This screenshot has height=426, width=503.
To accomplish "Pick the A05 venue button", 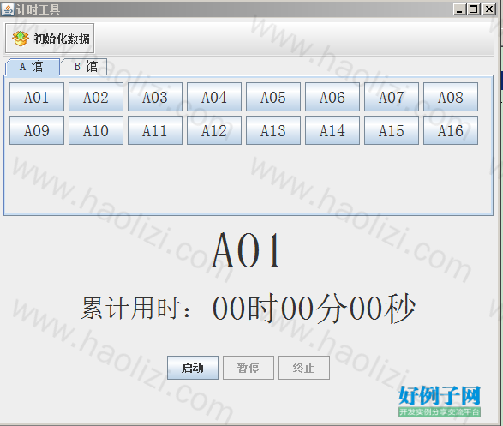I will coord(273,97).
